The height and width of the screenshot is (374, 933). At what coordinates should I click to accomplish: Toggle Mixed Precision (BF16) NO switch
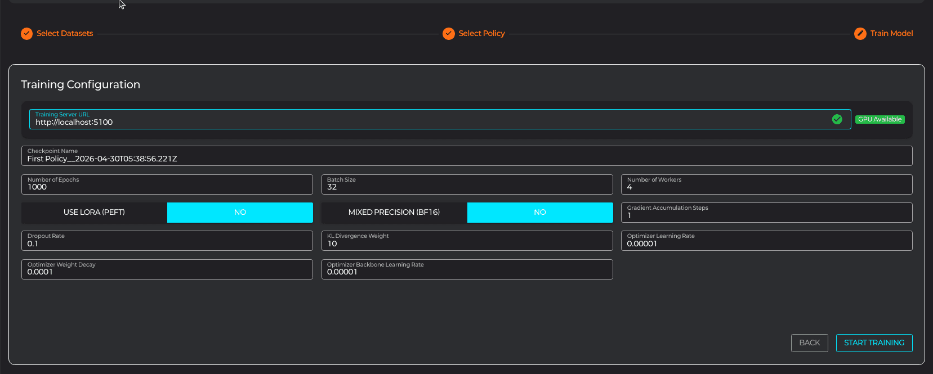pos(540,213)
